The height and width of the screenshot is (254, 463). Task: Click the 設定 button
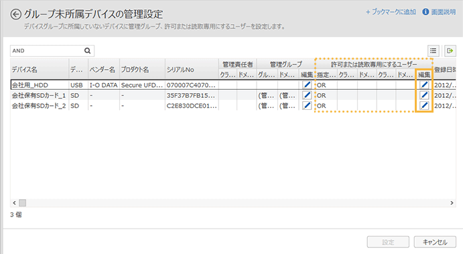coord(388,242)
